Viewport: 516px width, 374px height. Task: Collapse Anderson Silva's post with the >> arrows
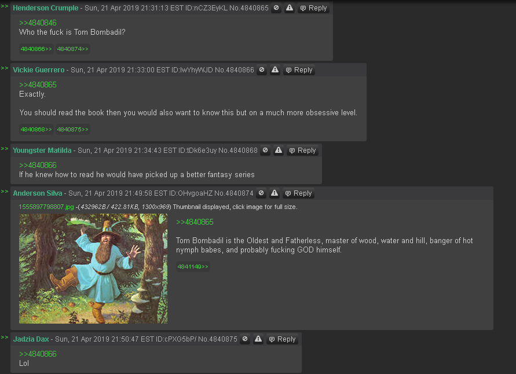(5, 191)
